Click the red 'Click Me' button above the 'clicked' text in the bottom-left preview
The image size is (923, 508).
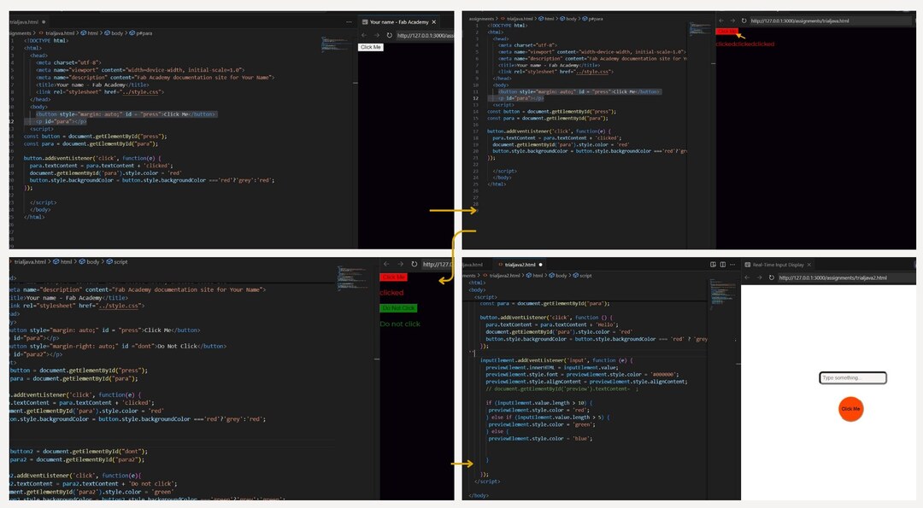(x=393, y=277)
